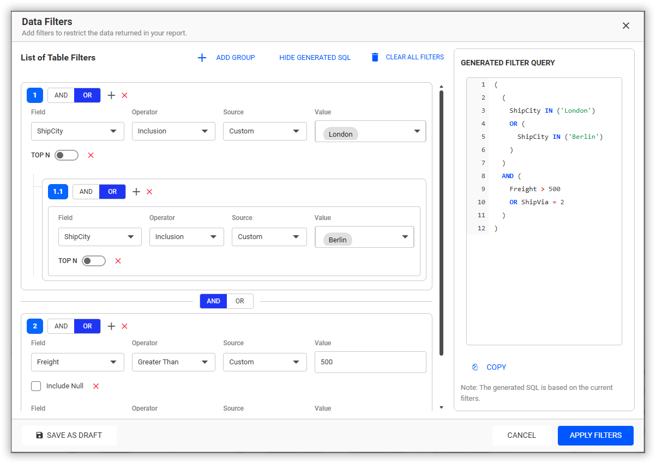The image size is (656, 464).
Task: Click the Freight value field containing 500
Action: point(370,362)
